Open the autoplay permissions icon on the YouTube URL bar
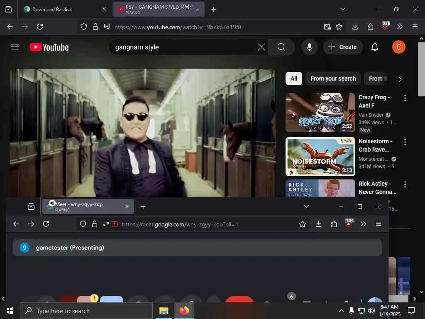Image resolution: width=425 pixels, height=319 pixels. point(107,27)
